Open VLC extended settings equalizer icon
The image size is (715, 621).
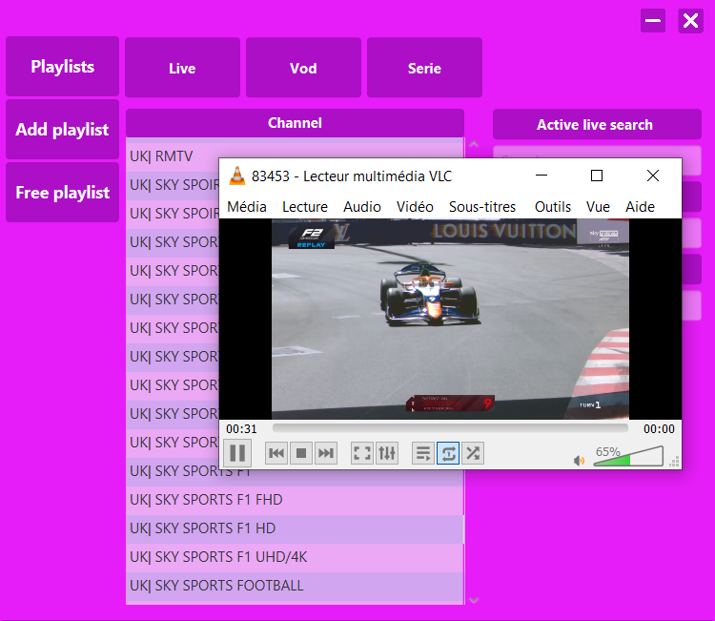coord(387,453)
